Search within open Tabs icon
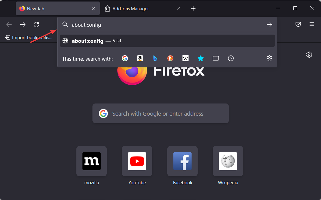Viewport: 321px width, 200px height. coord(216,58)
